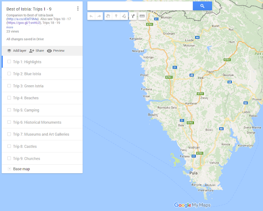Check the Trip 2: Blue Istria layer
The image size is (263, 211).
[9, 74]
